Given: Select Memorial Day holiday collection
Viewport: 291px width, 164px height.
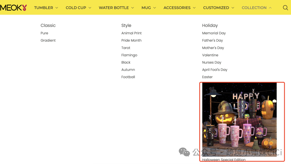Looking at the screenshot, I should pyautogui.click(x=214, y=33).
